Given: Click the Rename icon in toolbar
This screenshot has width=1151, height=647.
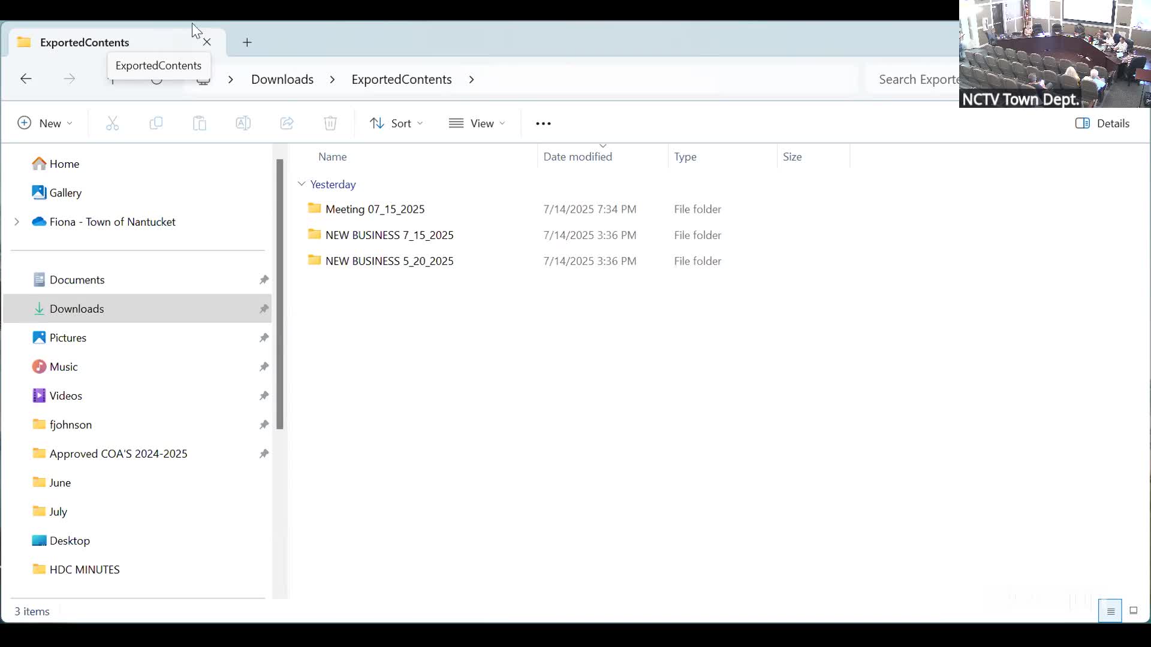Looking at the screenshot, I should point(243,123).
